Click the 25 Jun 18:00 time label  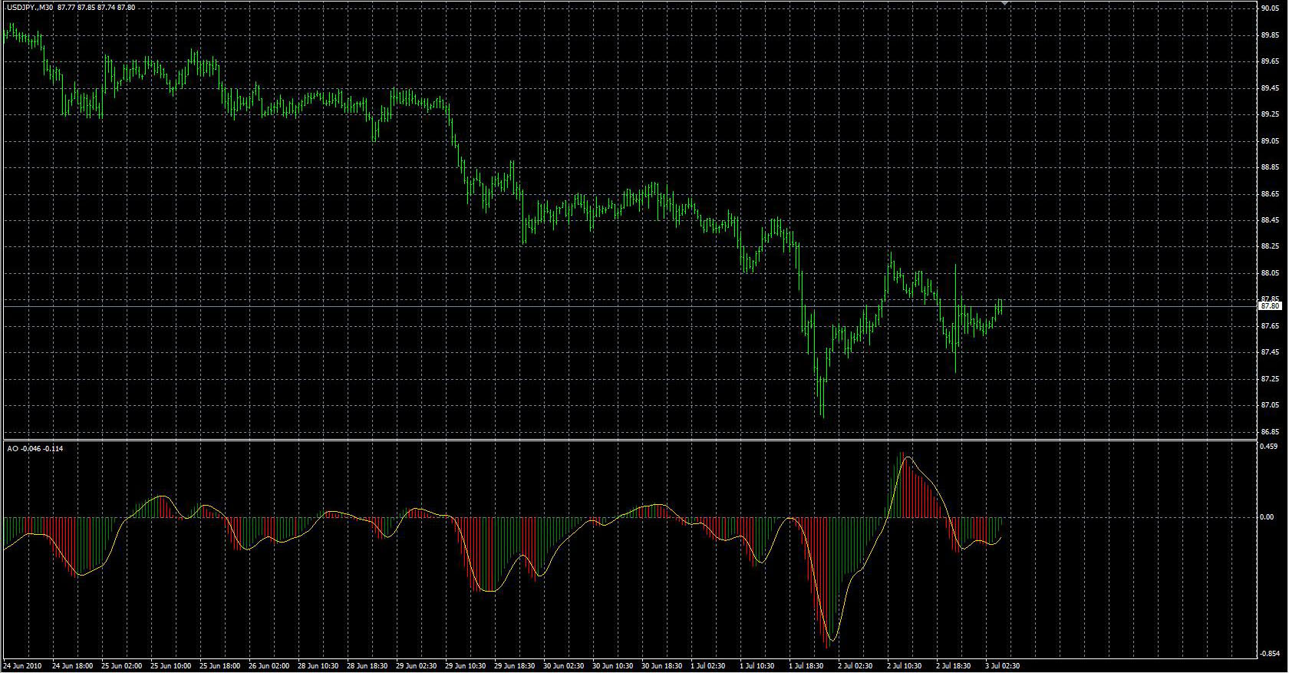tap(219, 666)
